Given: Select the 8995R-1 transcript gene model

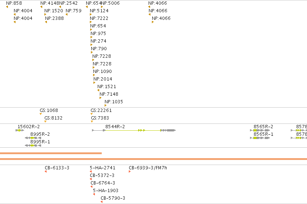Looking at the screenshot, I should (33, 146).
